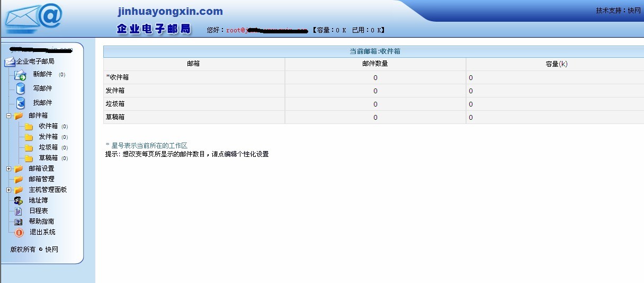Viewport: 644px width, 283px height.
Task: Click the envelope logo in header
Action: pyautogui.click(x=33, y=19)
